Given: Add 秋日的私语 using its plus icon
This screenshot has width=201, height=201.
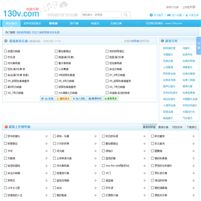Looking at the screenshot, I should pos(145,136).
